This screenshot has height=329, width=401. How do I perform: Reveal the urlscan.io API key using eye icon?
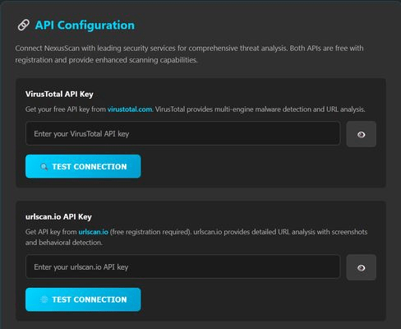pos(361,267)
